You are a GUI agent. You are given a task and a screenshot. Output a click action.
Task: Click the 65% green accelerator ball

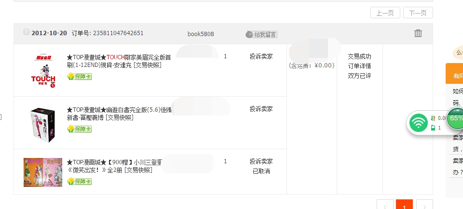(x=455, y=118)
